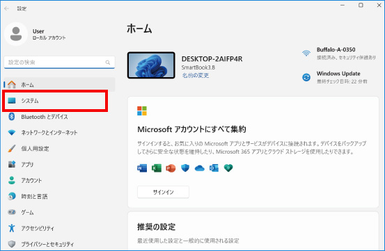Click the Accounts person icon
Screen dimensions: 385x251
(x=12, y=180)
